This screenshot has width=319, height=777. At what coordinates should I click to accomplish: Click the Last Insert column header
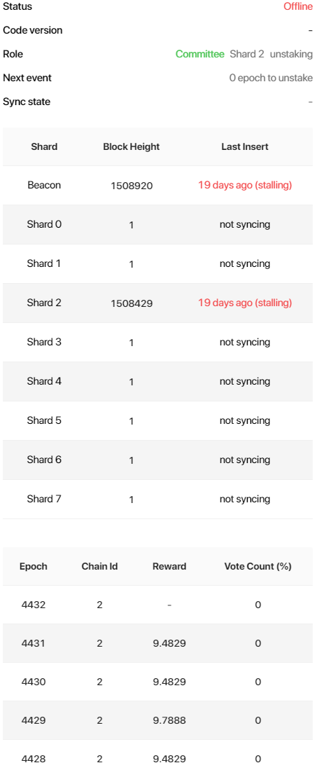point(245,146)
